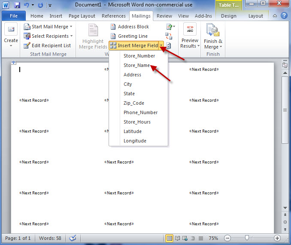Switch to Outline view
The height and width of the screenshot is (245, 291).
click(193, 238)
